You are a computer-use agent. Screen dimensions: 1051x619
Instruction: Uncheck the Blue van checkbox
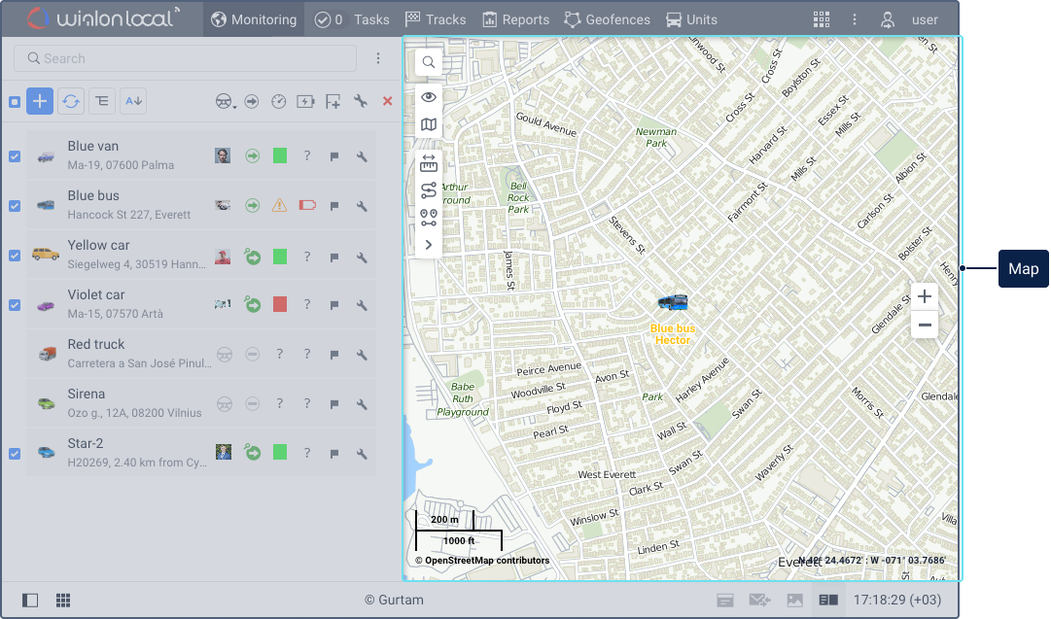coord(15,156)
